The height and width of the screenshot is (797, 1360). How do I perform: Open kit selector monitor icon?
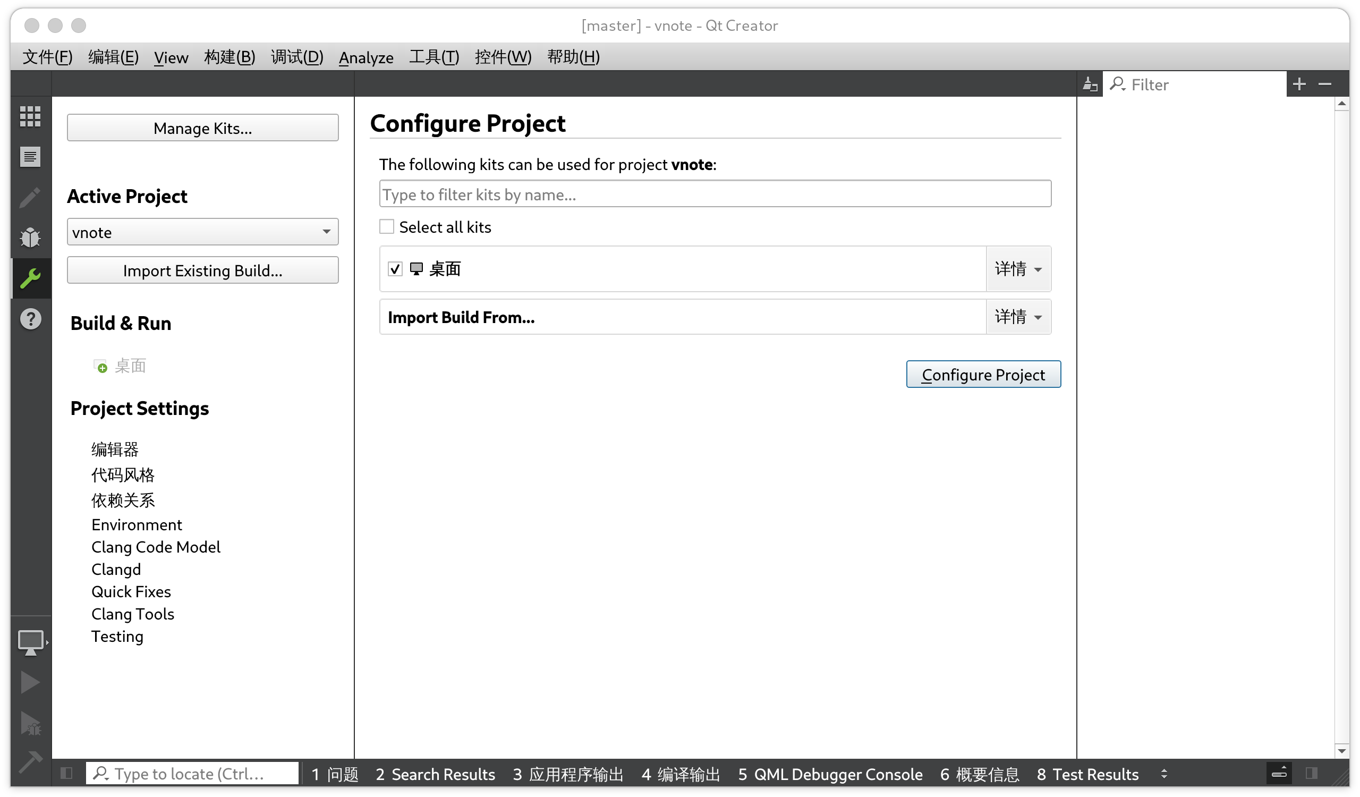point(31,642)
